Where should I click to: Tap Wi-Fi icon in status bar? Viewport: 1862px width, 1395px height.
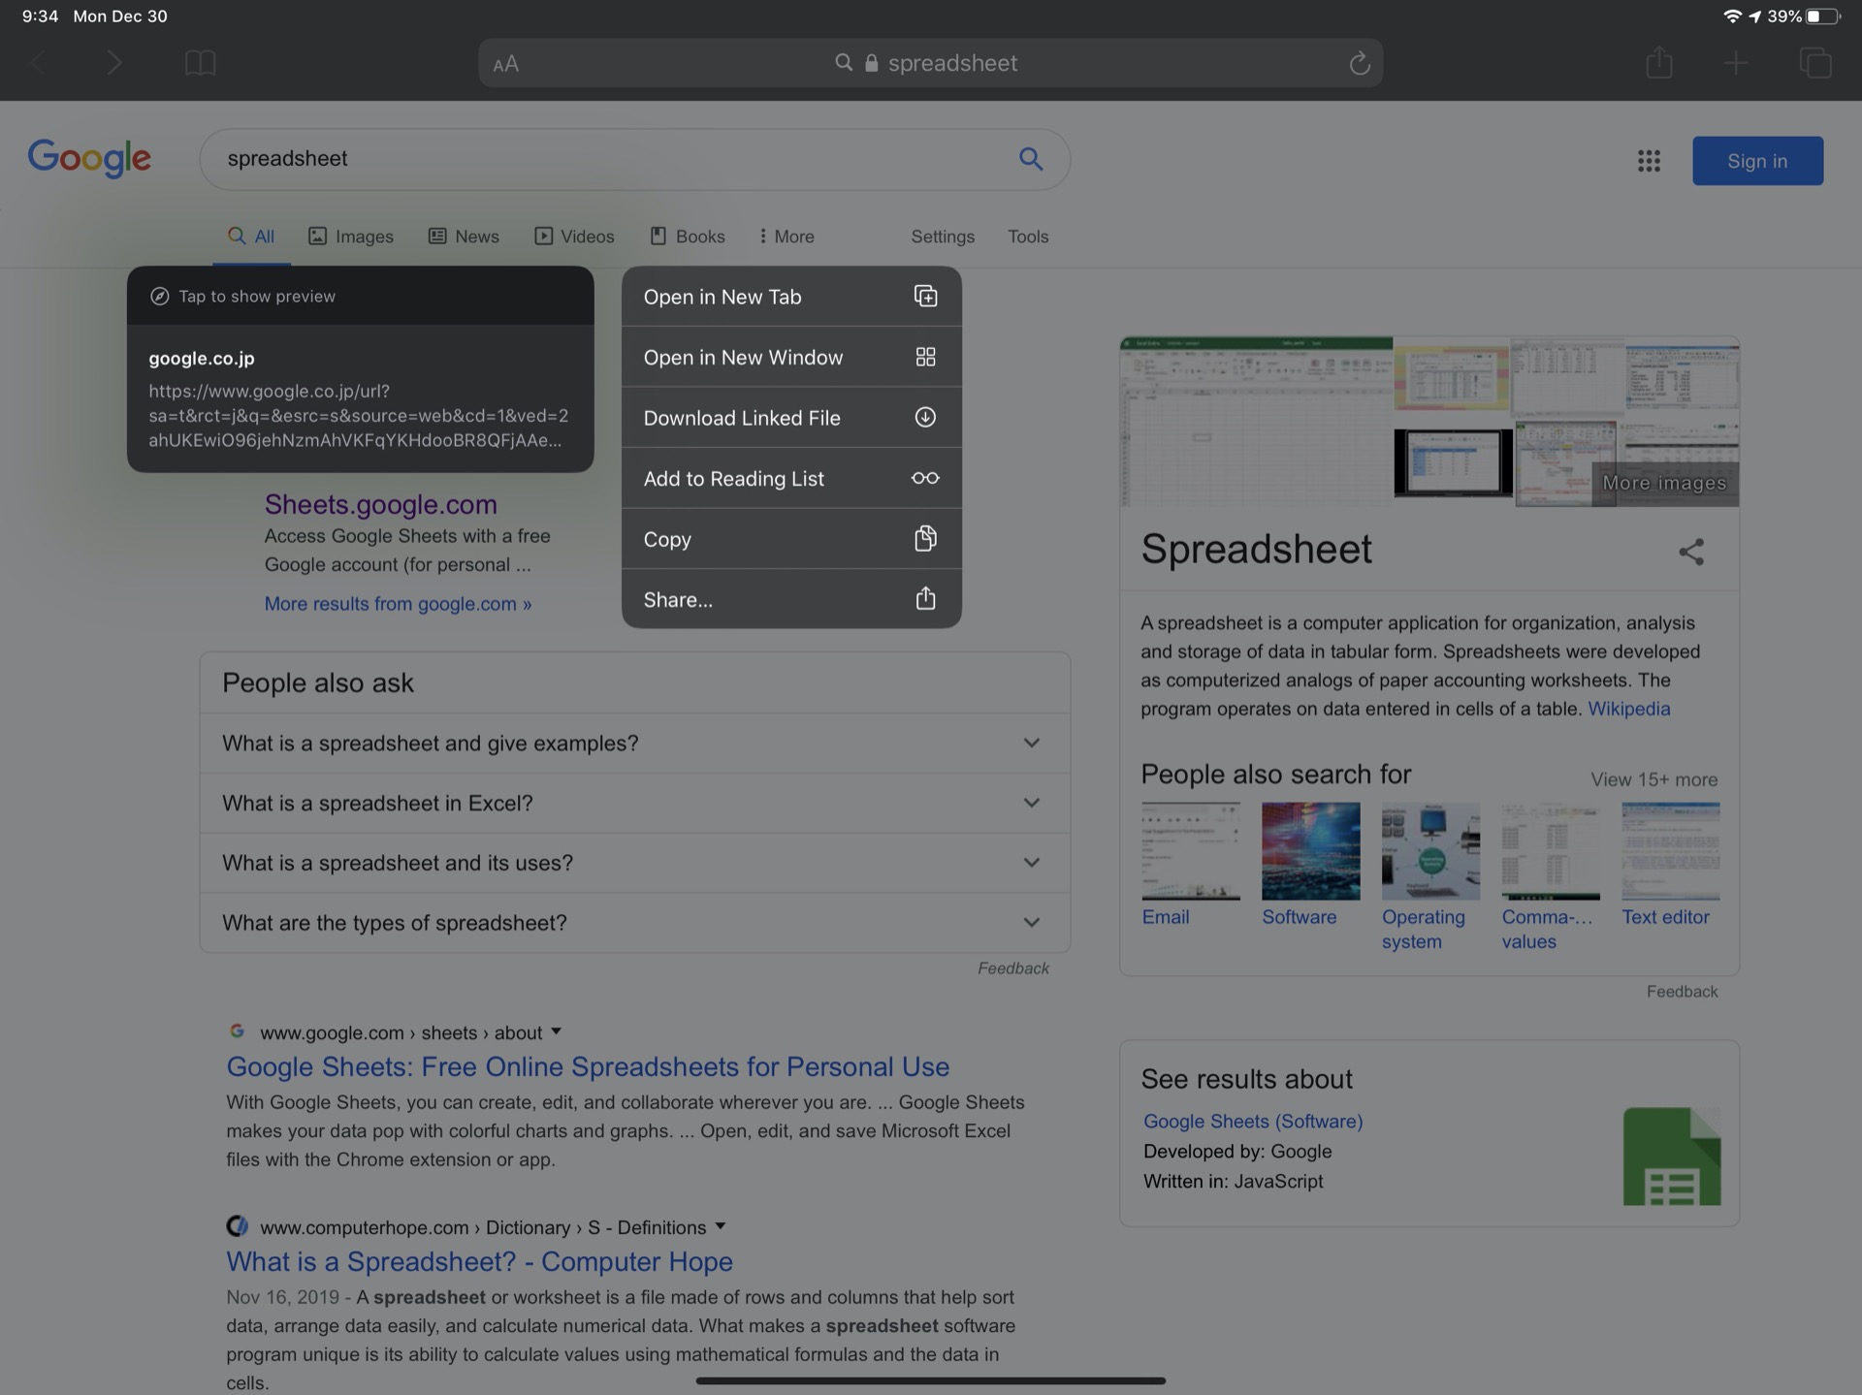pos(1732,16)
